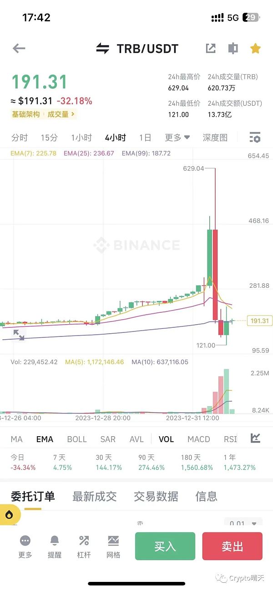
Task: Expand the 更多 timeframe dropdown
Action: [177, 138]
